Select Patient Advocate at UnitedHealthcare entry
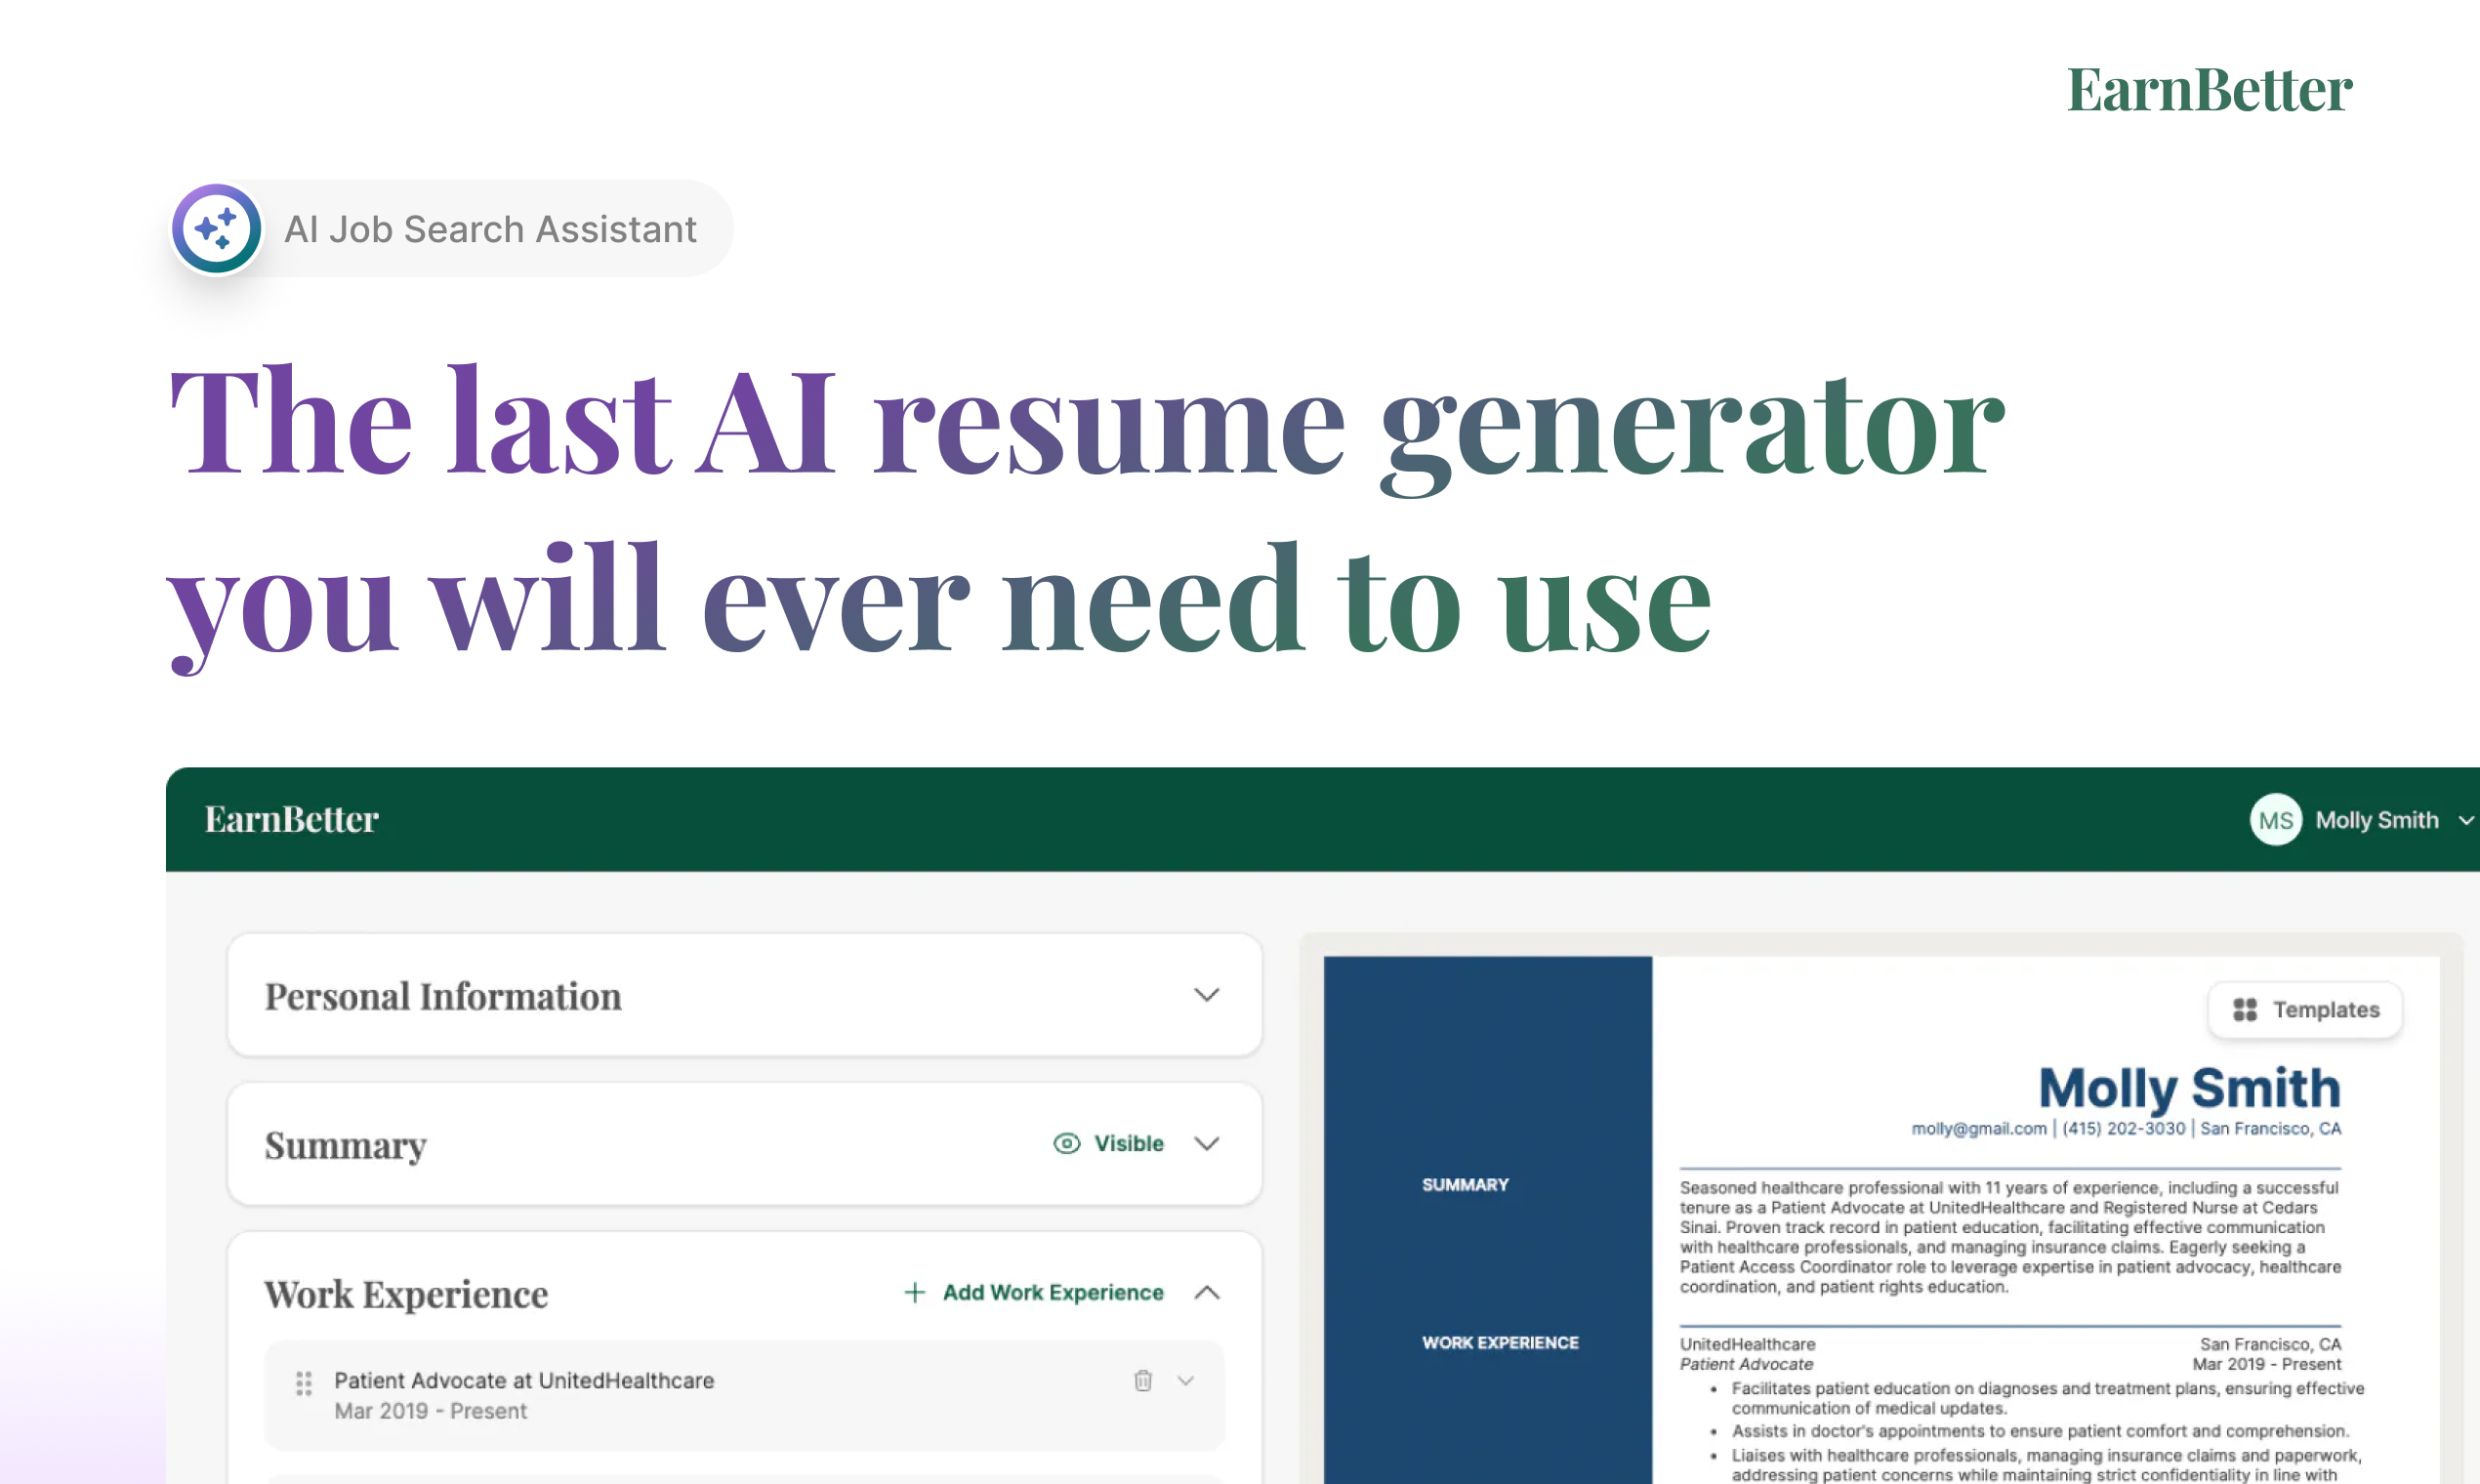Screen dimensions: 2480x1484 click(524, 1381)
